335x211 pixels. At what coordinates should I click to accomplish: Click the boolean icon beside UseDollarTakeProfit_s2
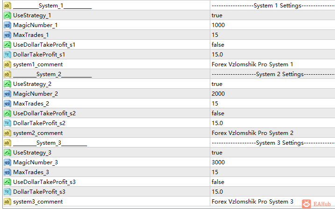tap(7, 113)
